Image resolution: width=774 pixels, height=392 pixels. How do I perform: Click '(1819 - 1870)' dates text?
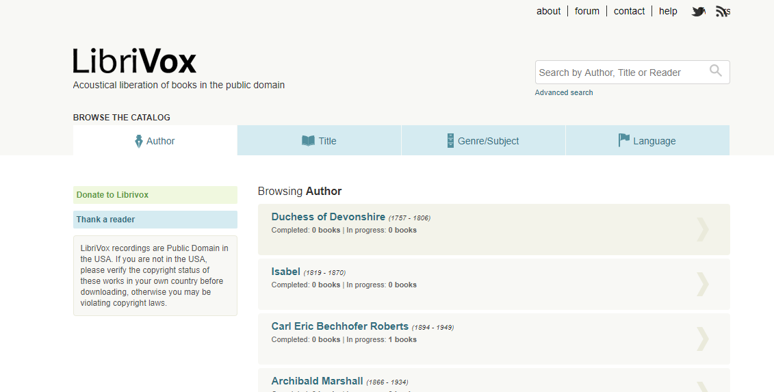(x=324, y=272)
